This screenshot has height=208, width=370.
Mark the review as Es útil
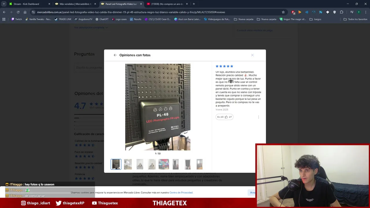coord(224,117)
